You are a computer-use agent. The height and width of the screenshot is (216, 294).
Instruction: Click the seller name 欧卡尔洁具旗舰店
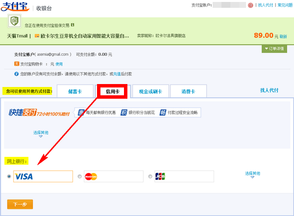point(170,36)
